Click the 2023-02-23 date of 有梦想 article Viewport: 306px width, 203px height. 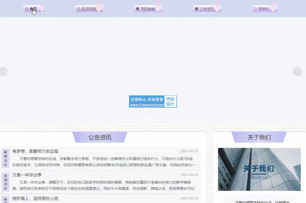click(x=189, y=151)
